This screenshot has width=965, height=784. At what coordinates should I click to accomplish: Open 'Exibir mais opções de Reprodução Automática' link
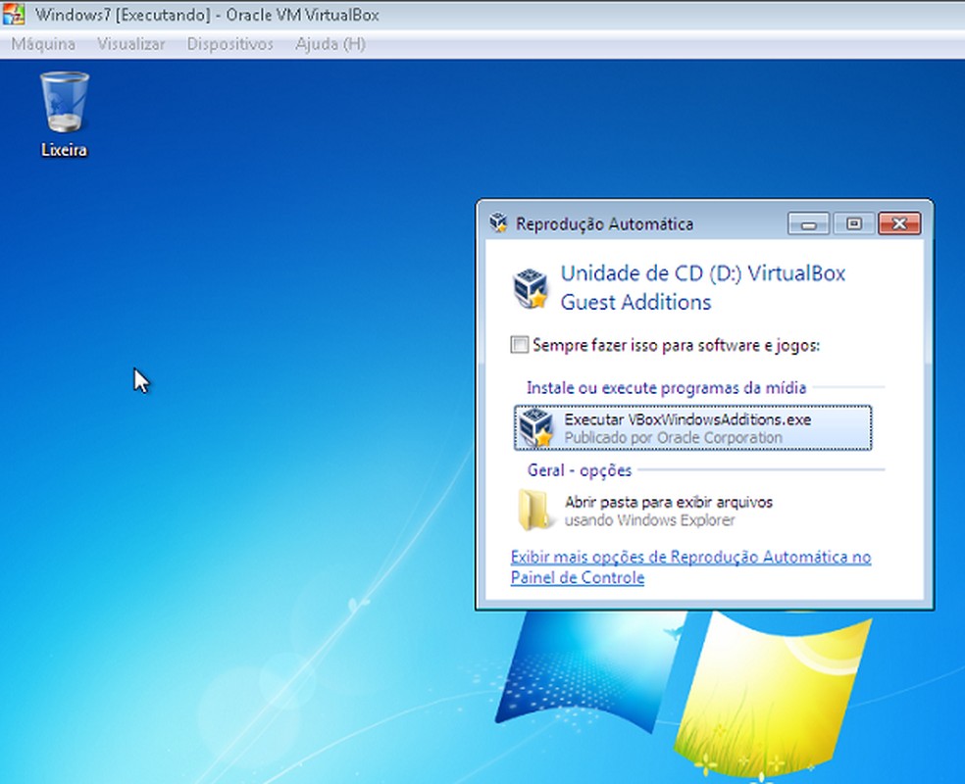(690, 567)
